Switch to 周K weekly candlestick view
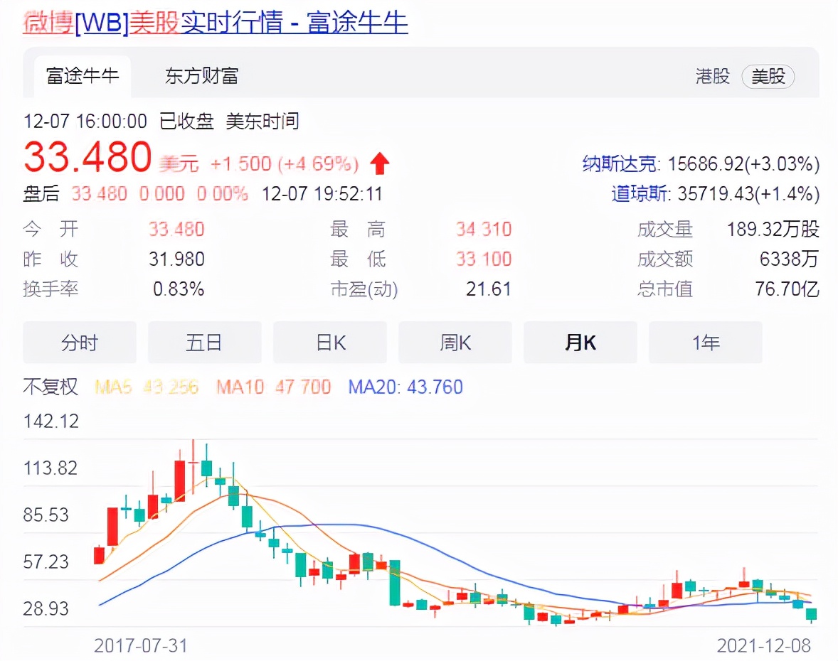Screen dimensions: 838x661 coord(455,342)
